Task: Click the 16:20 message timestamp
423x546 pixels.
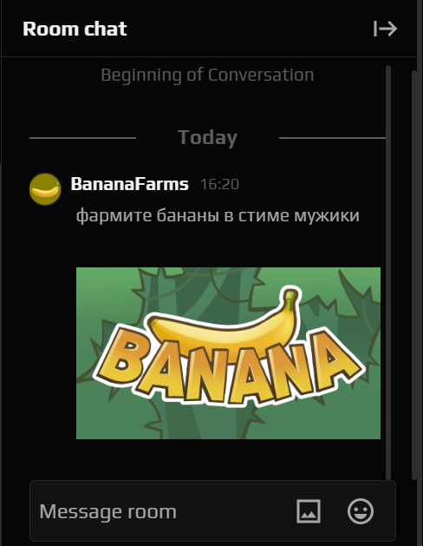Action: 219,184
